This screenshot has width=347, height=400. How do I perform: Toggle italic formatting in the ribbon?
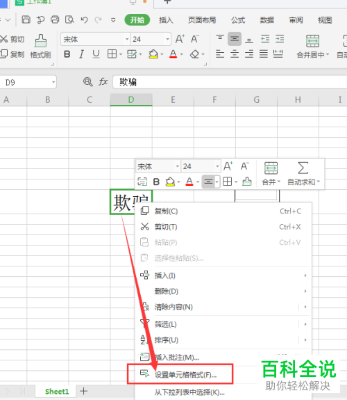click(x=81, y=54)
